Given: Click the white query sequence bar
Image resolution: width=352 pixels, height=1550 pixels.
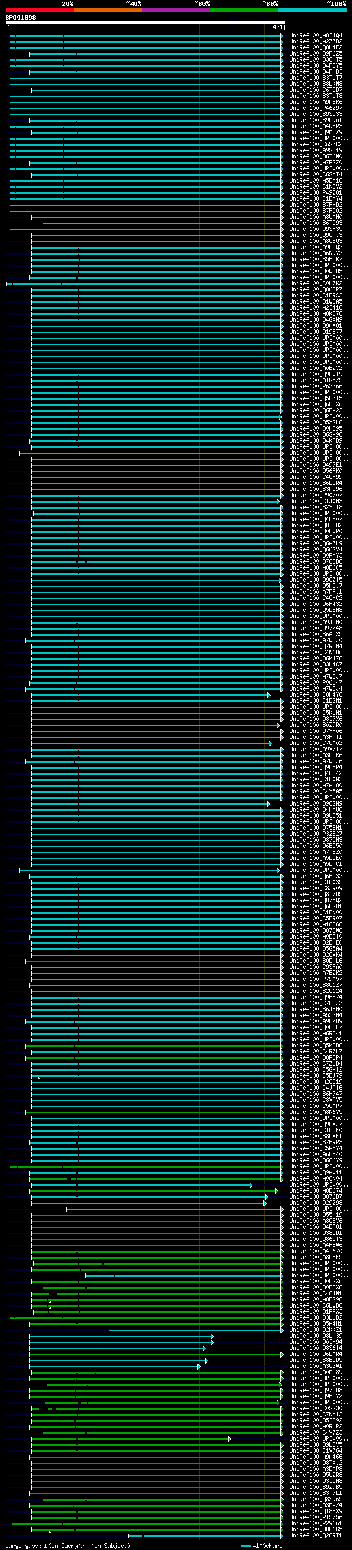Looking at the screenshot, I should click(x=145, y=22).
